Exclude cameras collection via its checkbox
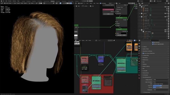Image resolution: width=170 pixels, height=95 pixels. (165, 13)
